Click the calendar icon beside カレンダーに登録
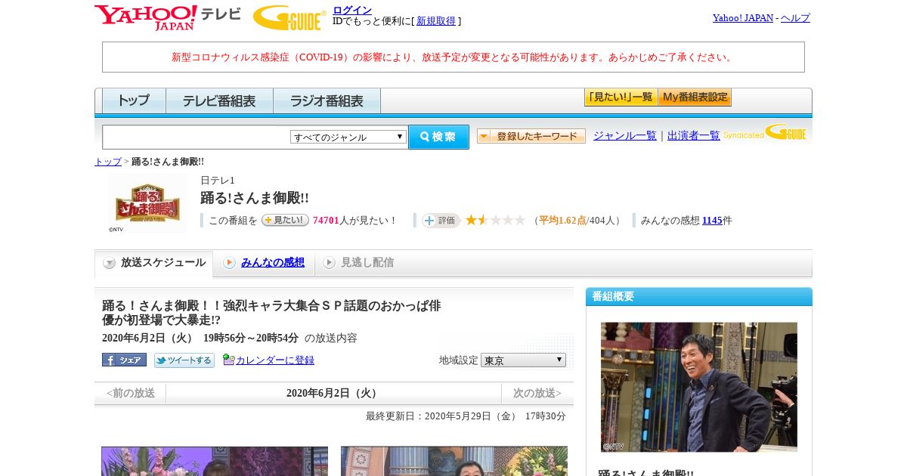Screen dimensions: 907x476 (229, 360)
